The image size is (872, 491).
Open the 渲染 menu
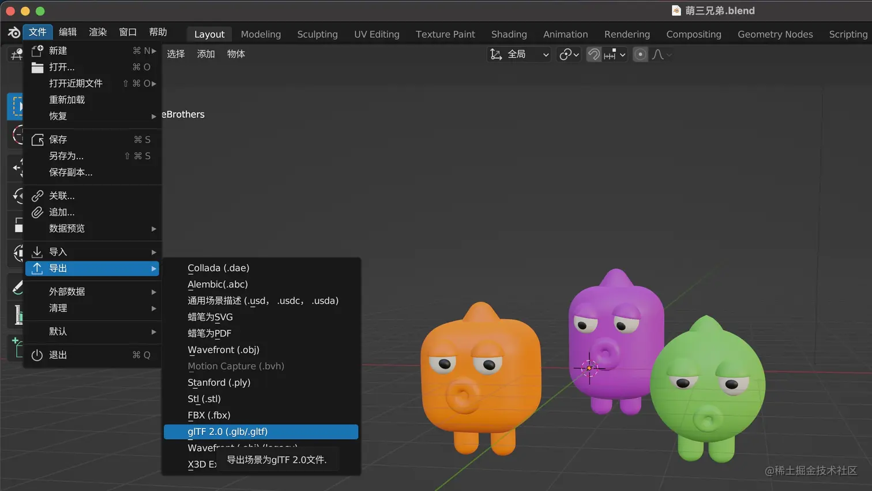(97, 32)
